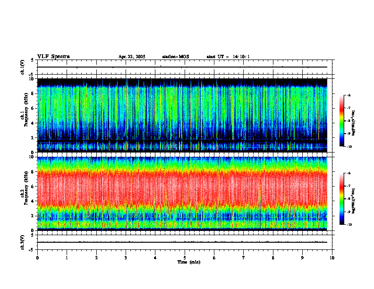Click time axis tick label "3"

pyautogui.click(x=126, y=258)
